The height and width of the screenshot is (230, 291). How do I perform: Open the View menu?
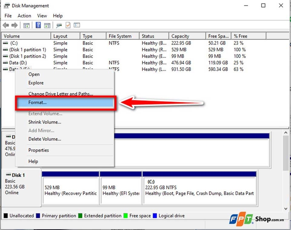42,16
